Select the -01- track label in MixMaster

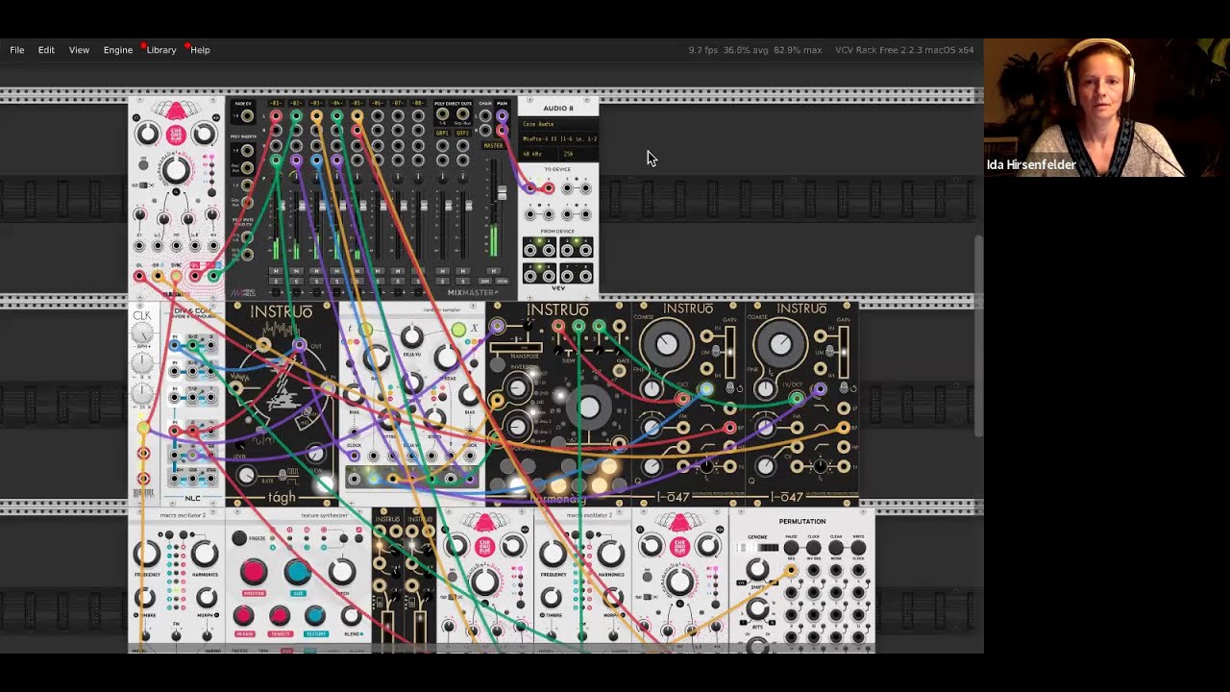point(276,103)
